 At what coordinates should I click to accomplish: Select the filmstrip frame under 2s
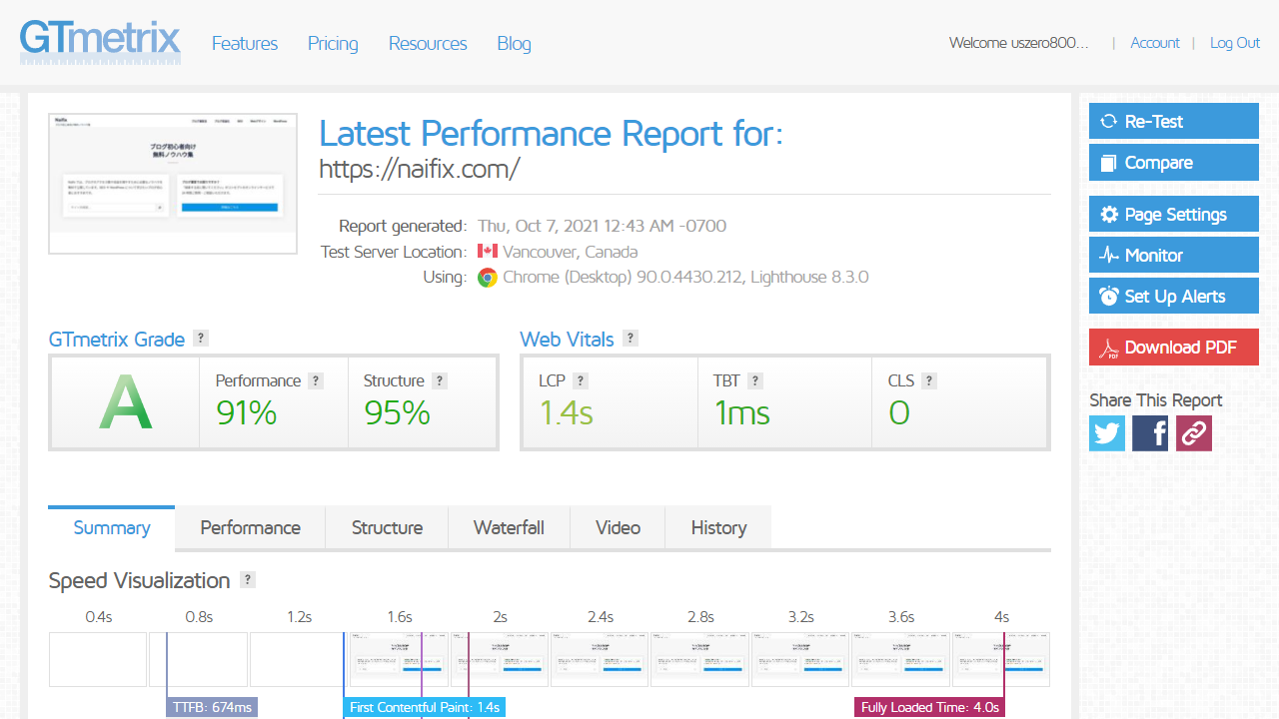[x=500, y=659]
